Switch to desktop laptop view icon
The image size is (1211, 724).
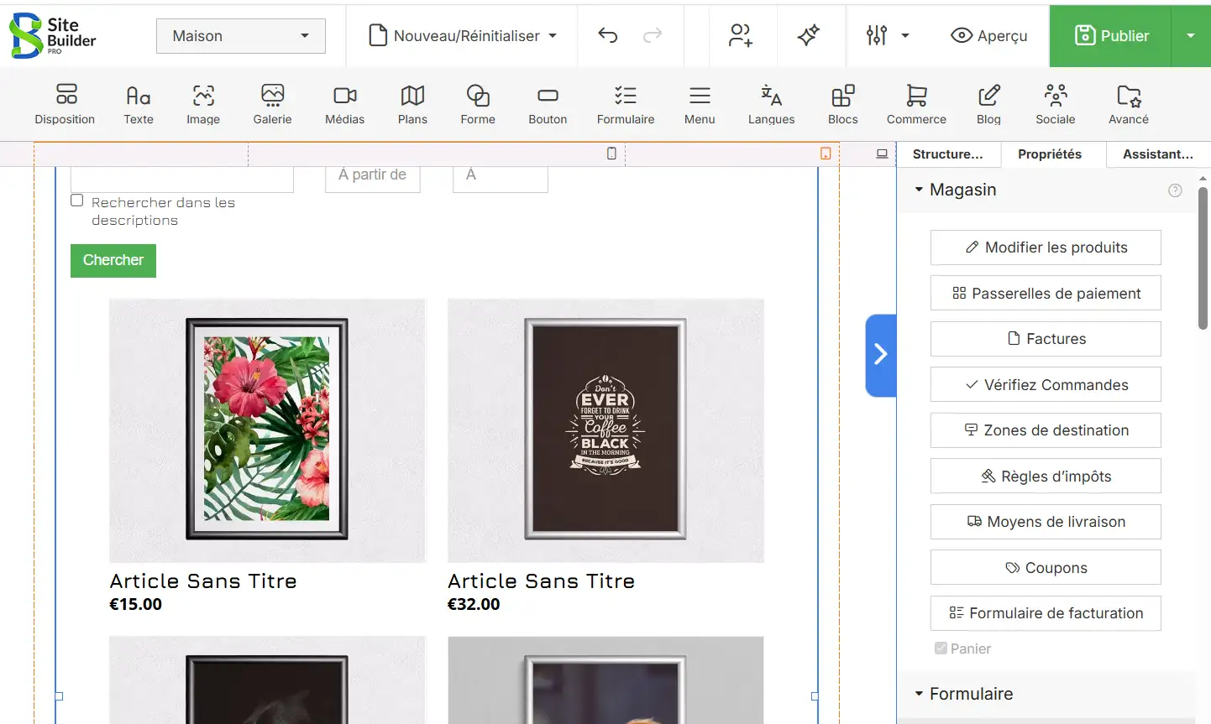(x=882, y=154)
